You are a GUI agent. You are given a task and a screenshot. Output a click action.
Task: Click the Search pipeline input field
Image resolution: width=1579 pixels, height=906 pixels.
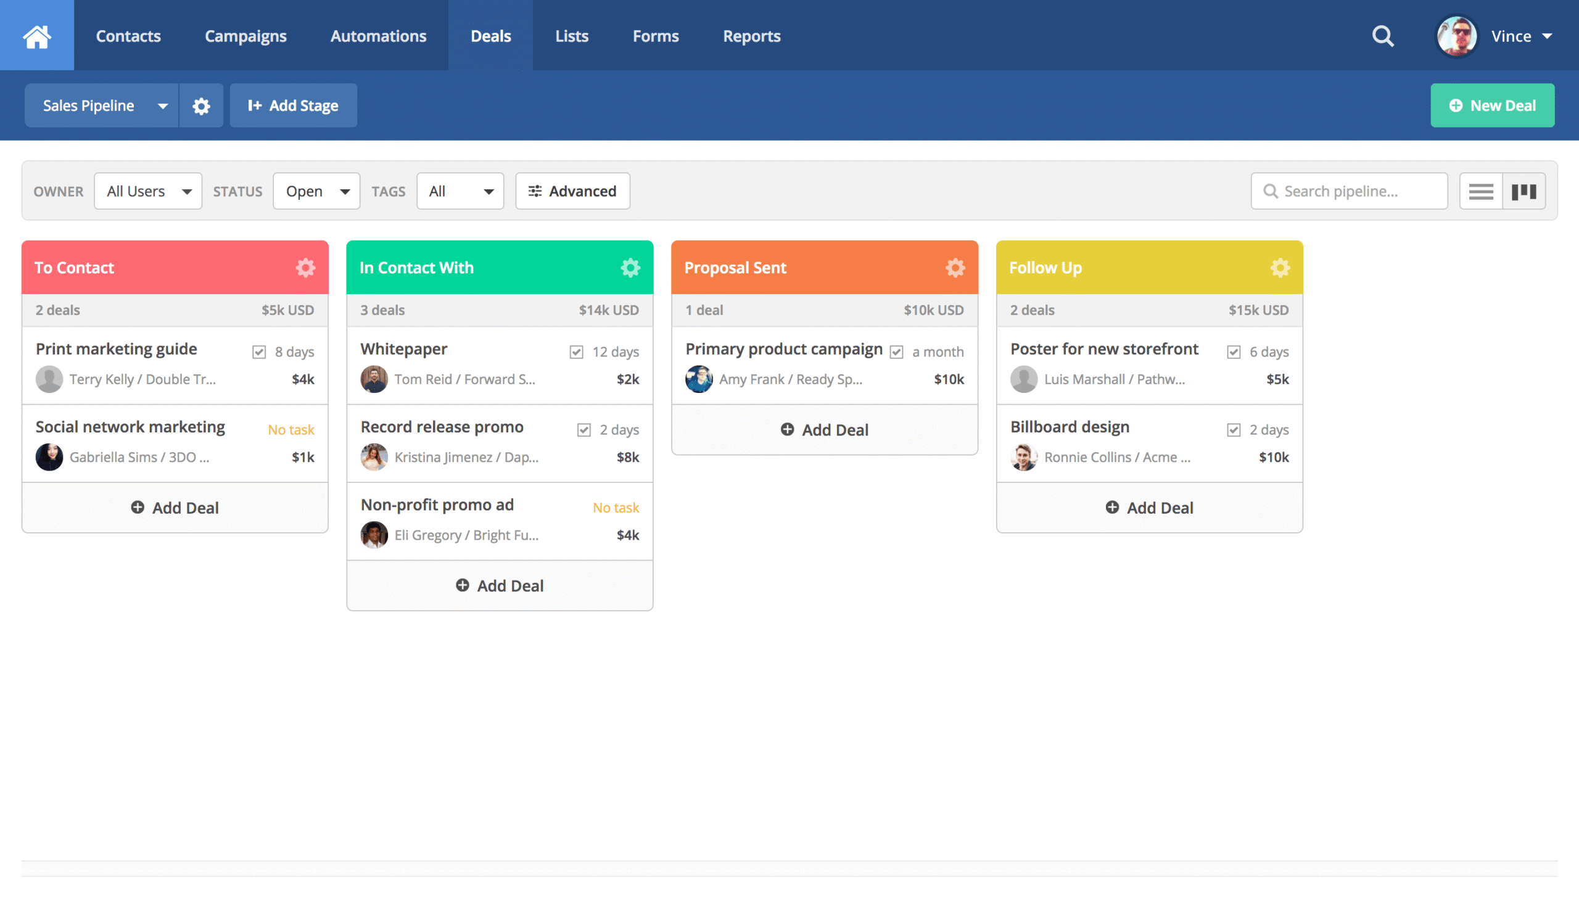click(x=1349, y=191)
